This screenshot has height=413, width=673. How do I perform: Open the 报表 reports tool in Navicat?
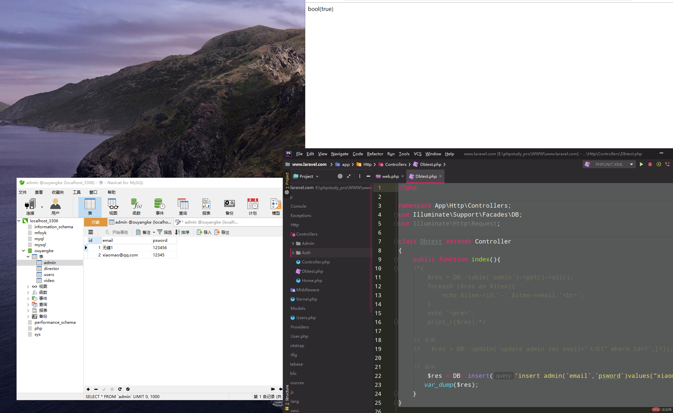point(206,206)
